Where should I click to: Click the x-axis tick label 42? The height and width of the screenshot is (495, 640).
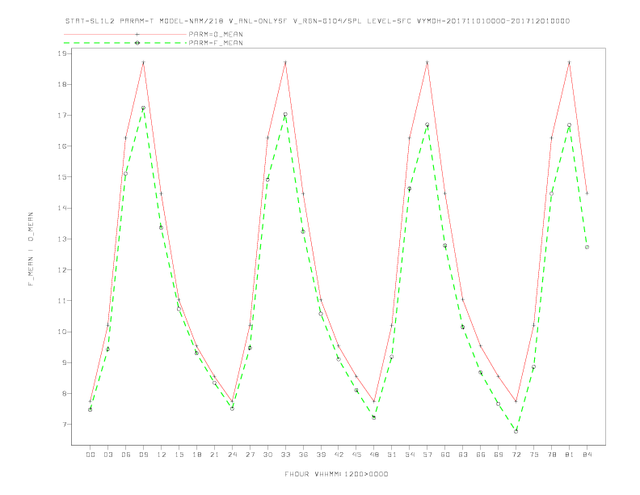click(339, 455)
